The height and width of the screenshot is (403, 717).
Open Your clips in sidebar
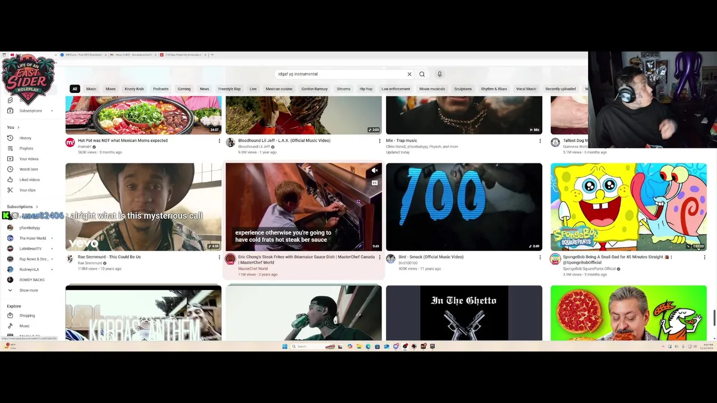pos(27,190)
